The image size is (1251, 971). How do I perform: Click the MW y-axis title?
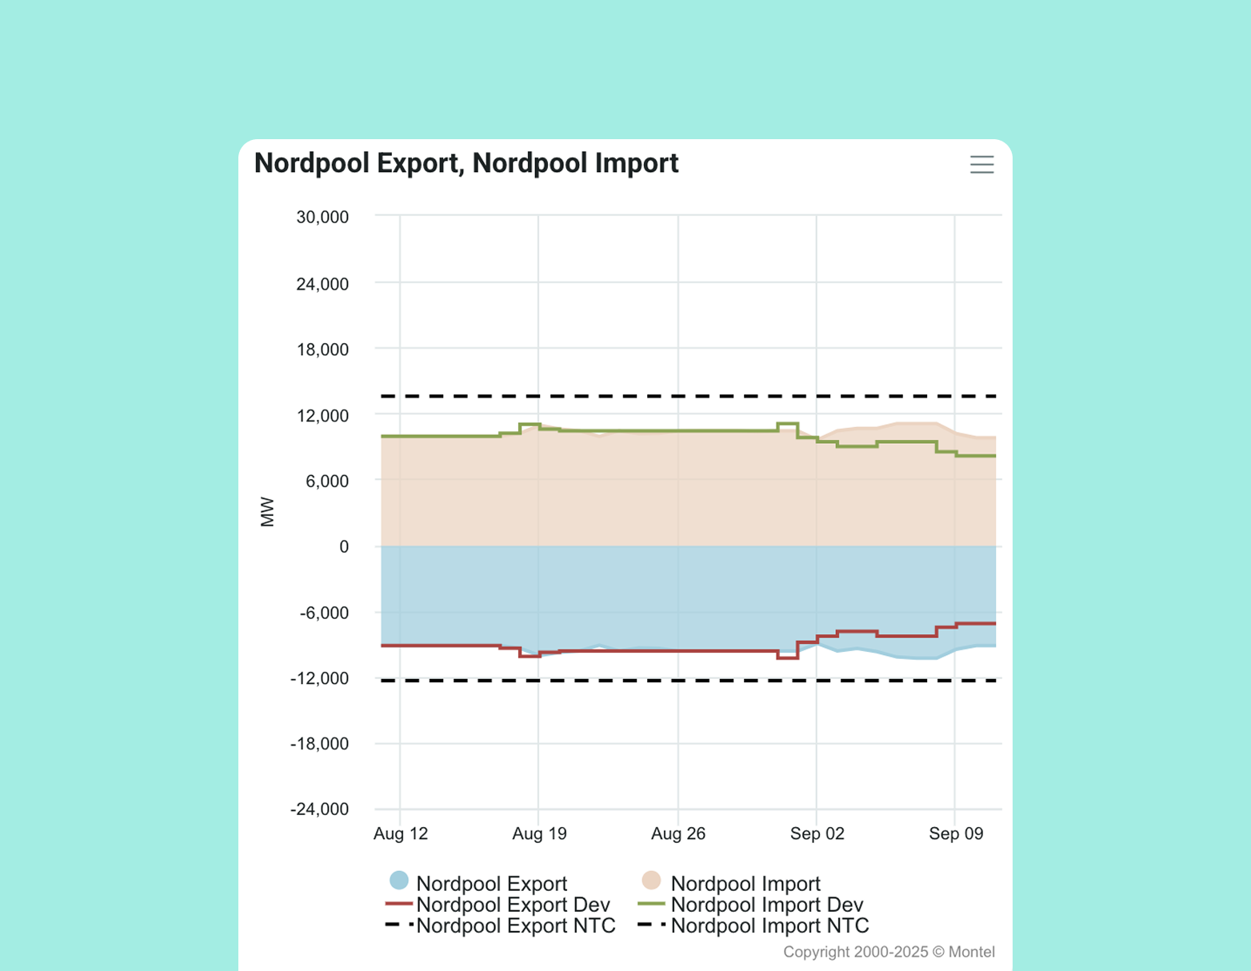(x=267, y=512)
